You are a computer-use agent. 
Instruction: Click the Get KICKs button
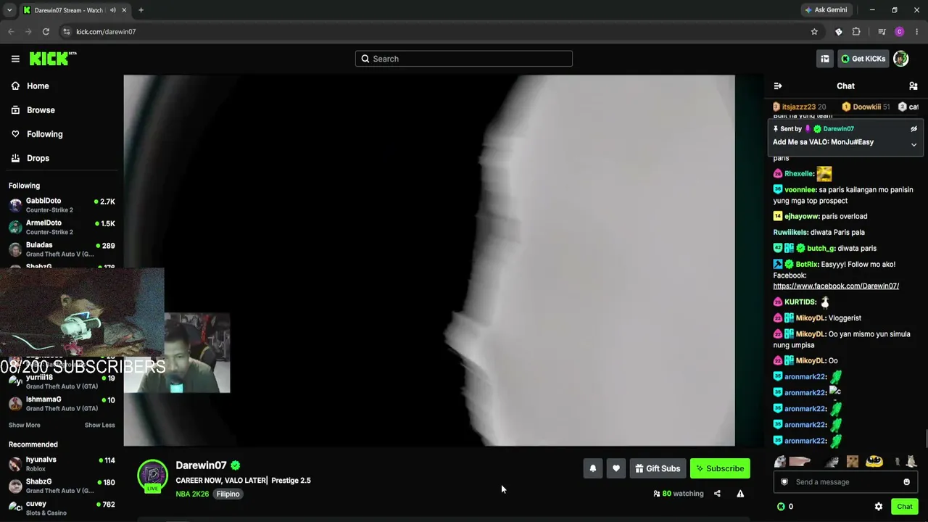(x=863, y=59)
